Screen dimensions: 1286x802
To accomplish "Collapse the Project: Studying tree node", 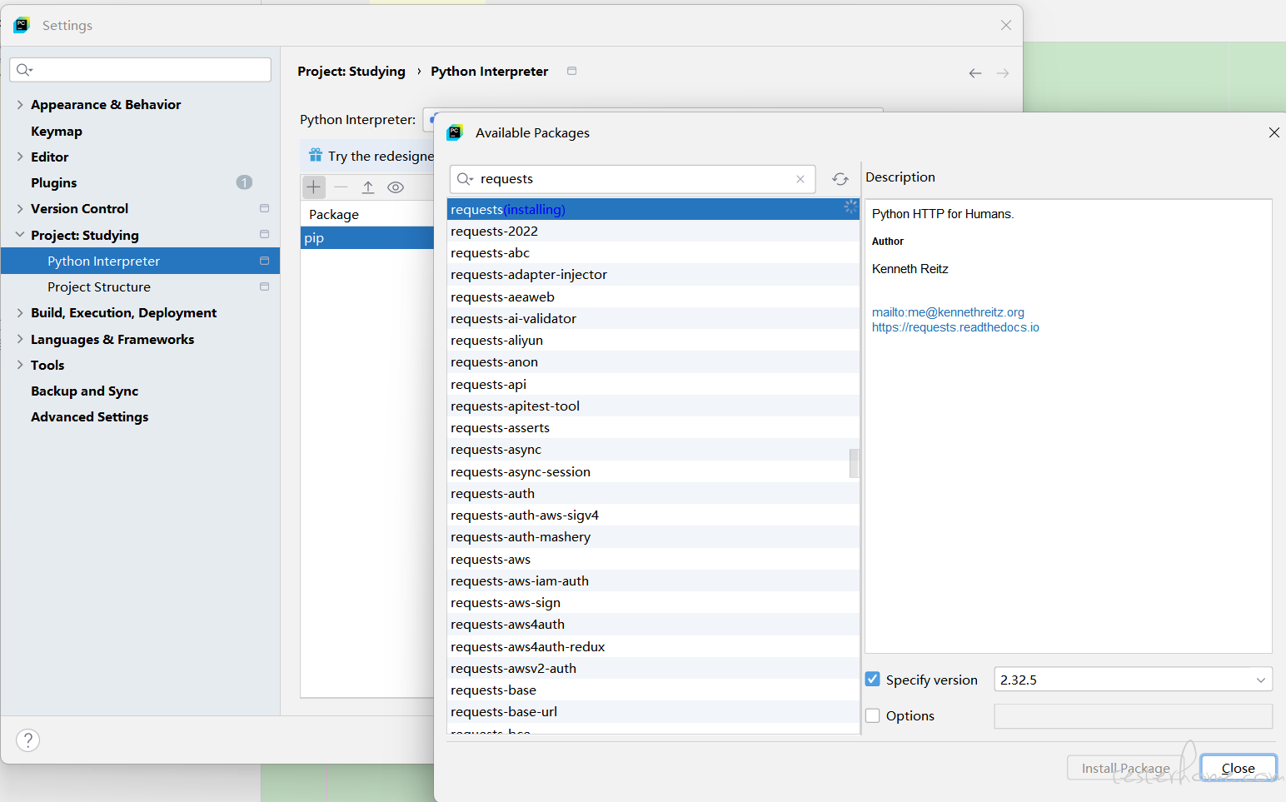I will [20, 236].
